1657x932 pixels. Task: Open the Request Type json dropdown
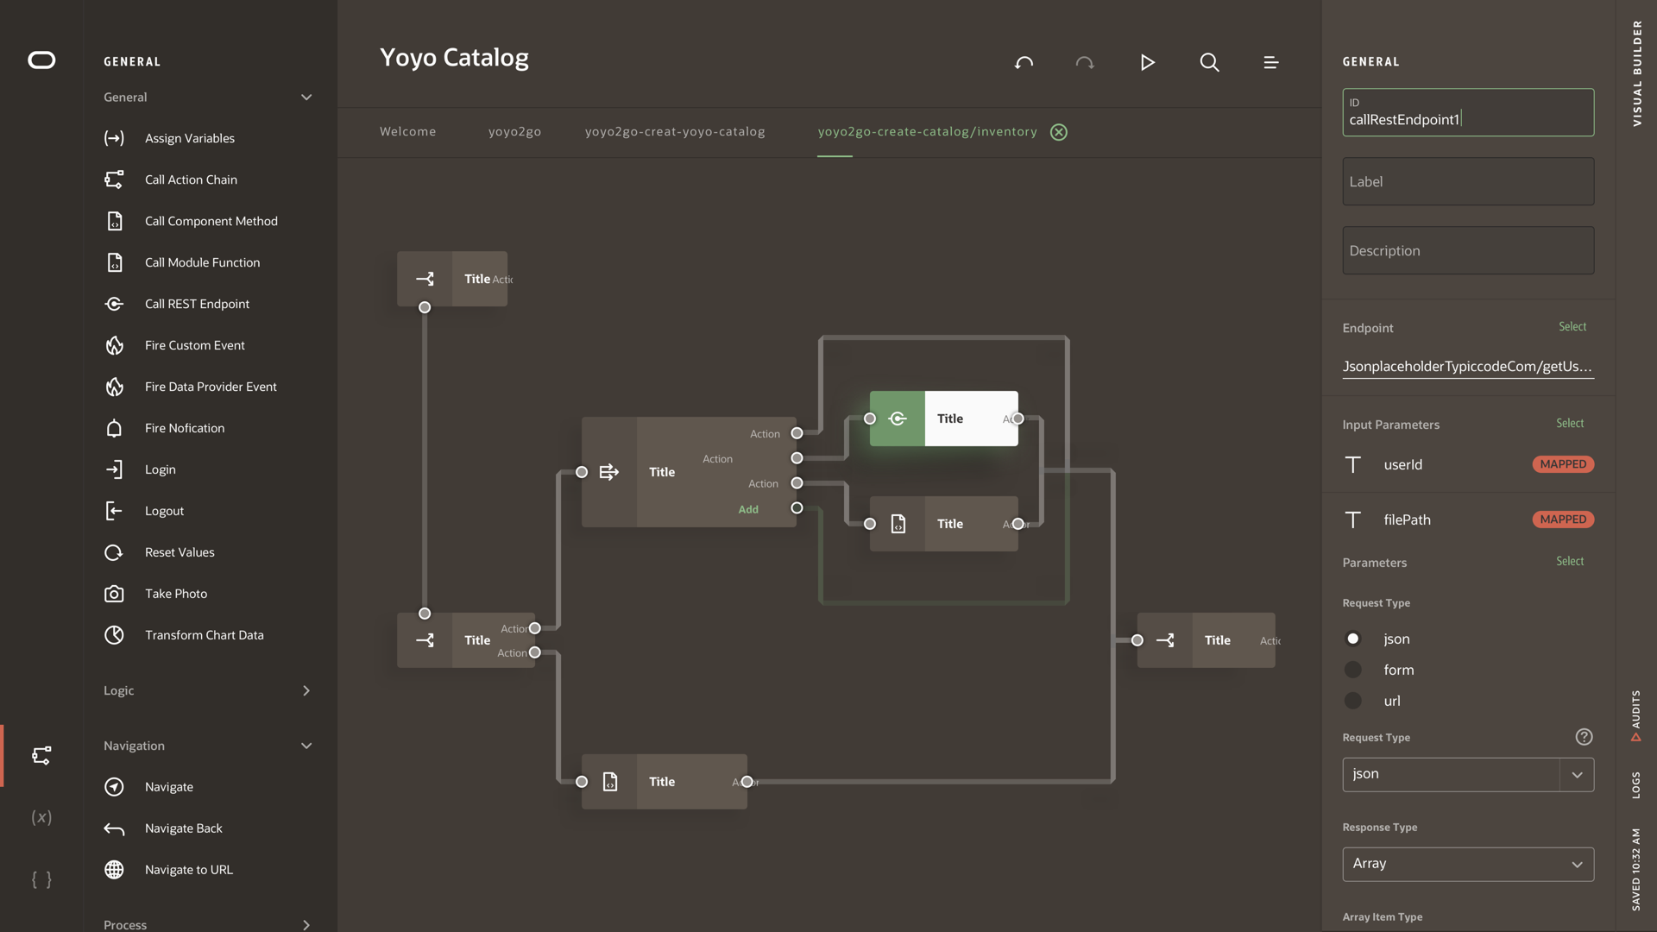coord(1468,774)
